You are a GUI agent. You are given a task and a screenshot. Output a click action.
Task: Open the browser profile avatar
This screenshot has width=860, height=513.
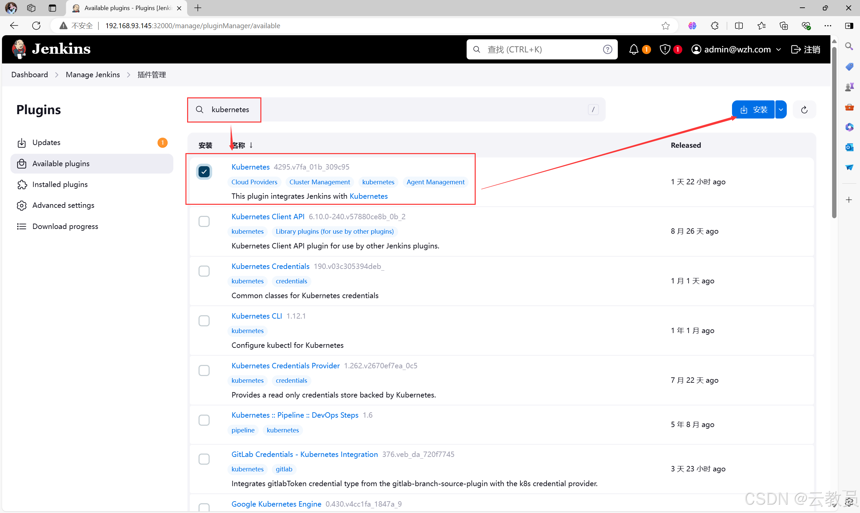pos(11,8)
